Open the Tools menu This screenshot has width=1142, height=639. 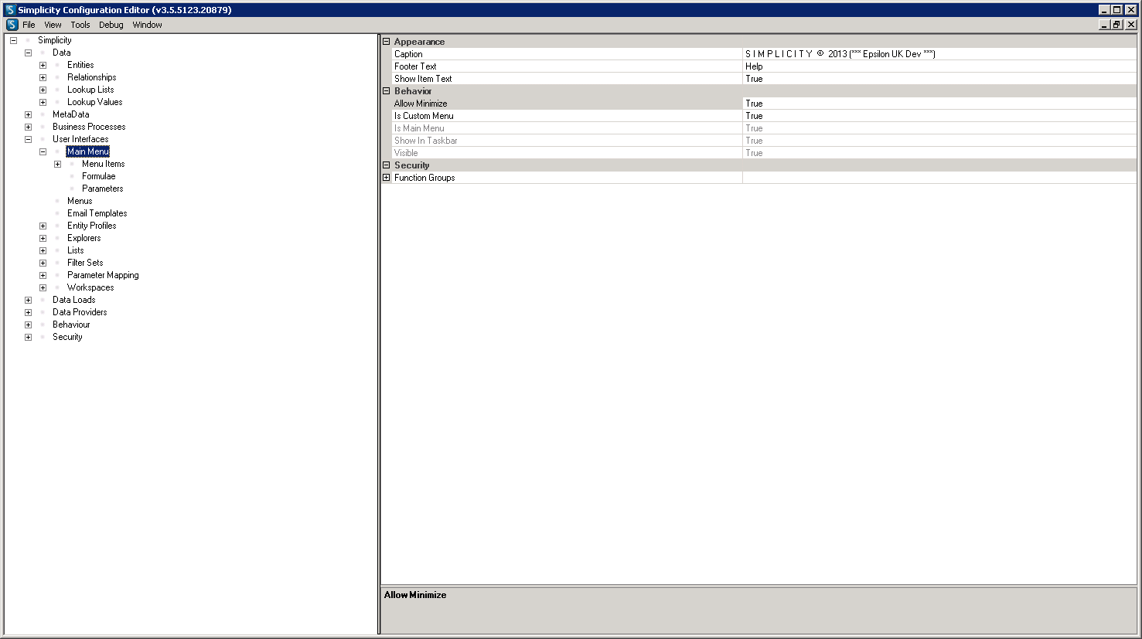pos(80,25)
